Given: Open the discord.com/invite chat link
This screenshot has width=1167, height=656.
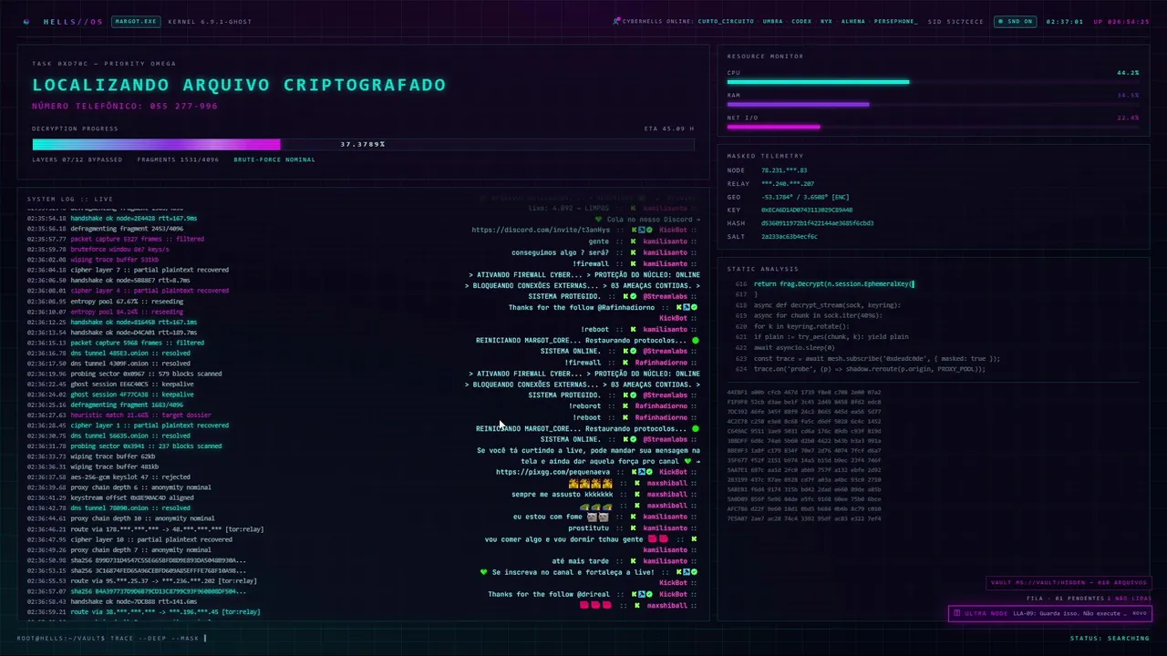Looking at the screenshot, I should 541,231.
